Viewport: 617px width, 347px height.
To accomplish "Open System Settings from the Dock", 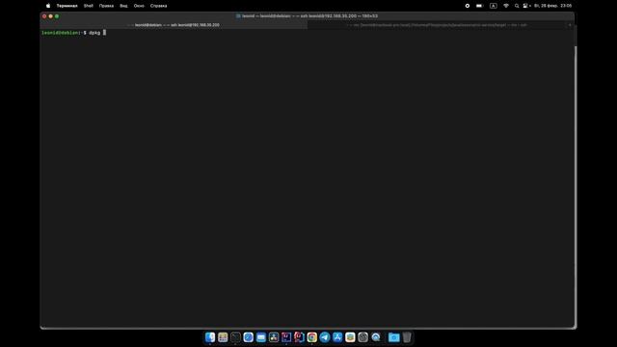I will coord(362,337).
